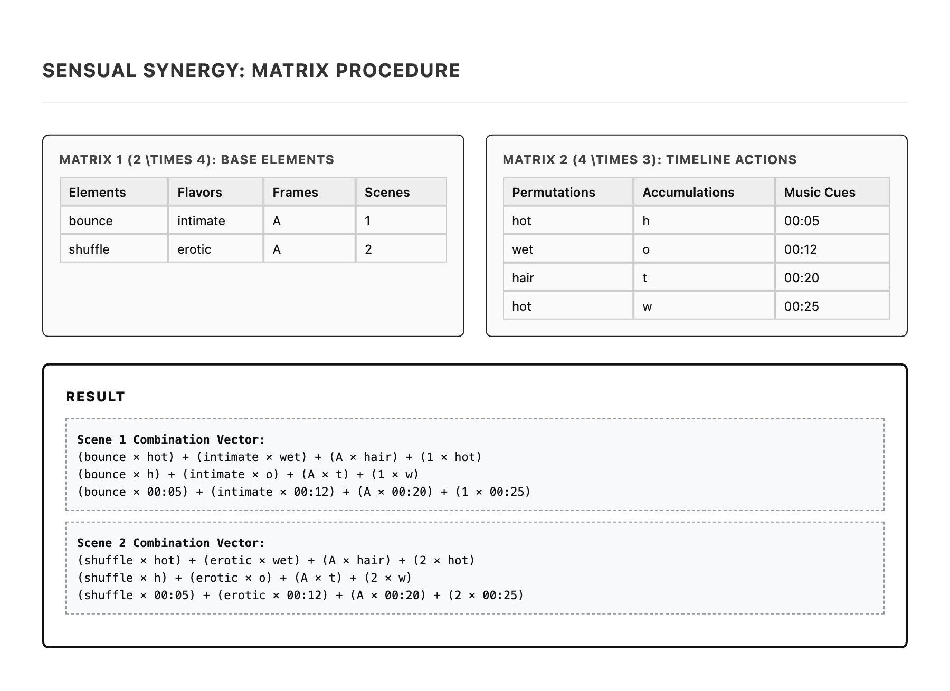
Task: Select the 'shuffle' cell
Action: 114,249
